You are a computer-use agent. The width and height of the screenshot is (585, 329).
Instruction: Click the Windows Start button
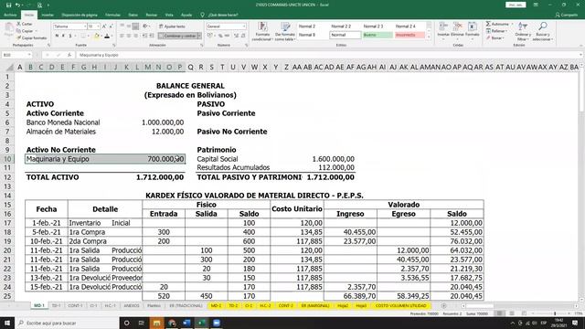point(7,323)
